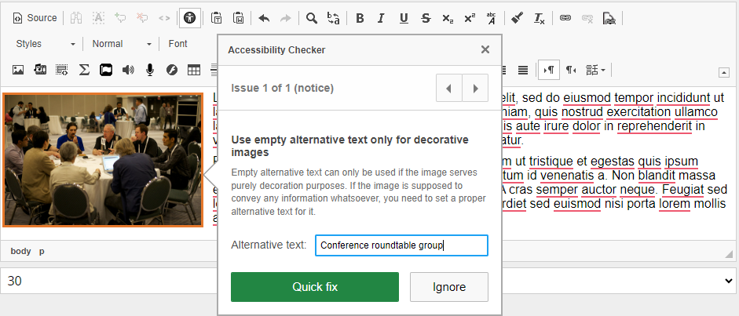739x316 pixels.
Task: Open the Find magnifier tool
Action: 312,18
